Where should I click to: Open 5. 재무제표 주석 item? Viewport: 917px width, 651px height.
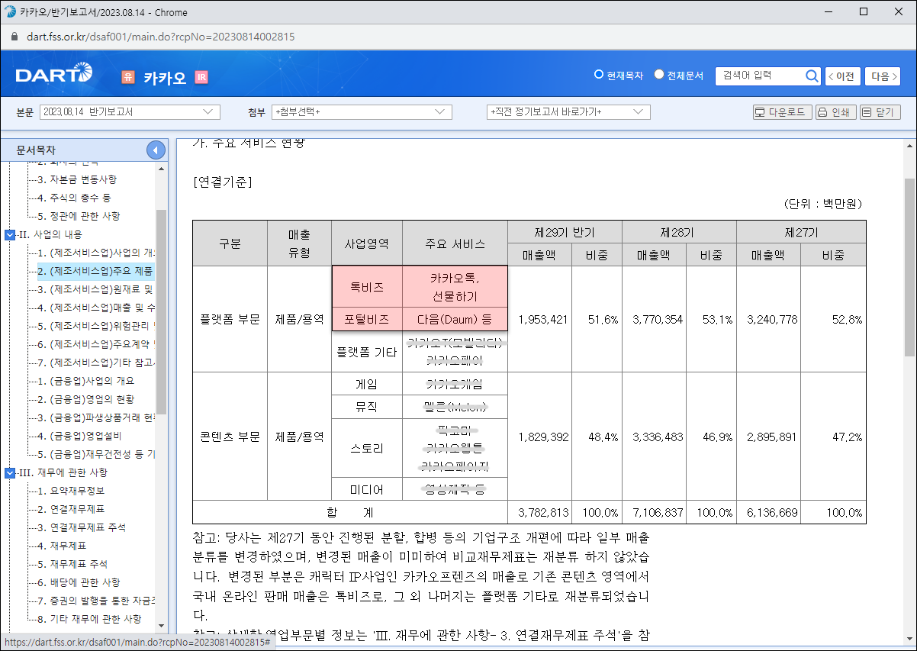click(x=72, y=564)
